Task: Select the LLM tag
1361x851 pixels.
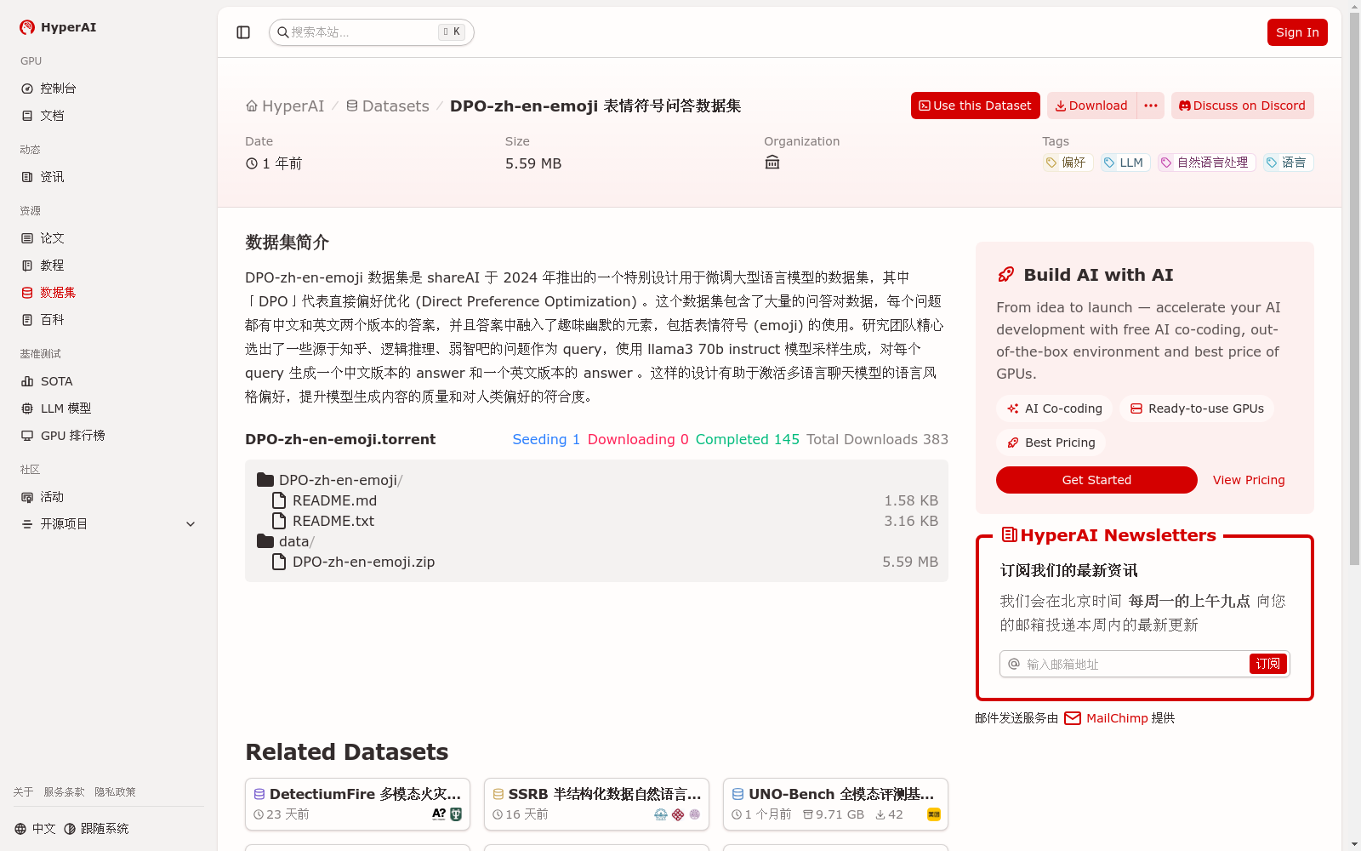Action: pos(1125,163)
